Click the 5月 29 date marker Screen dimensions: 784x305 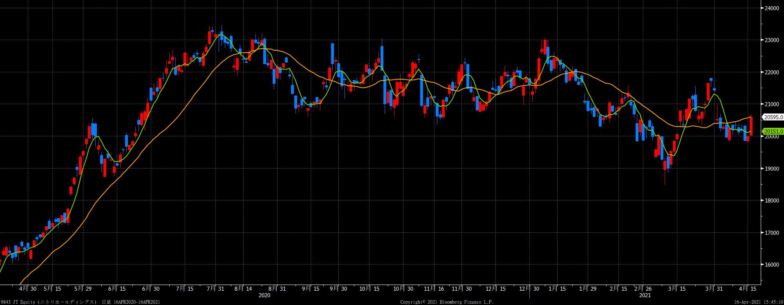click(84, 289)
